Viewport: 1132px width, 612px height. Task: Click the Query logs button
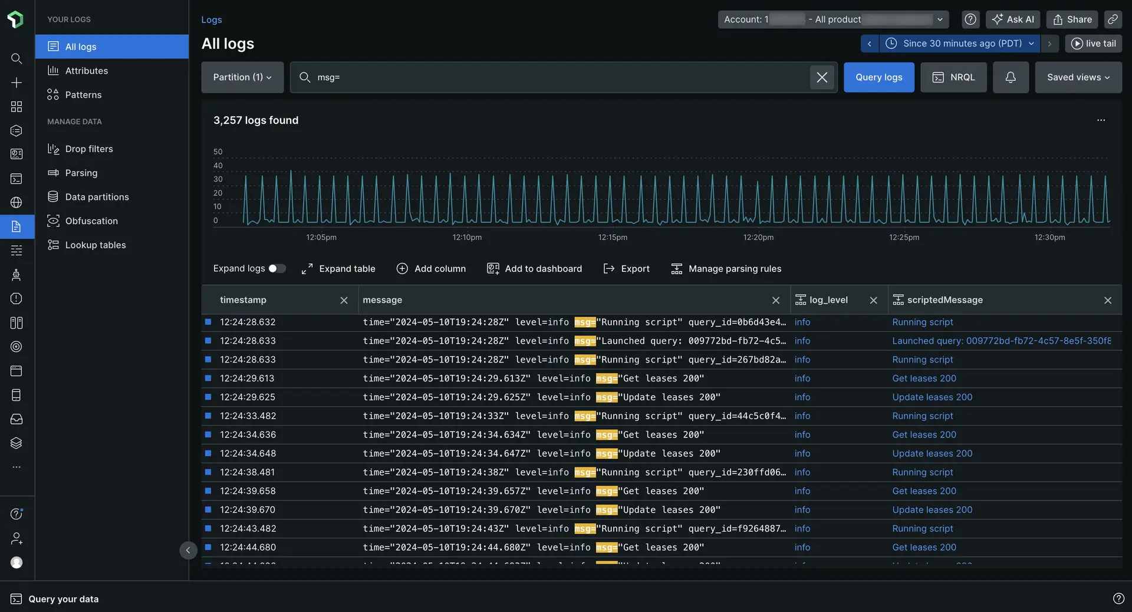pyautogui.click(x=878, y=77)
